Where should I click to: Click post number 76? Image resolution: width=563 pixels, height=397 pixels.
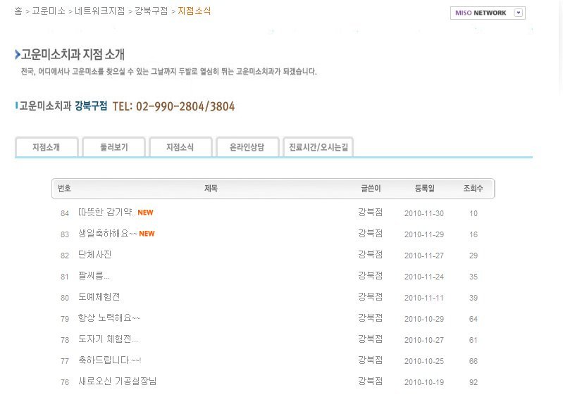click(x=65, y=382)
